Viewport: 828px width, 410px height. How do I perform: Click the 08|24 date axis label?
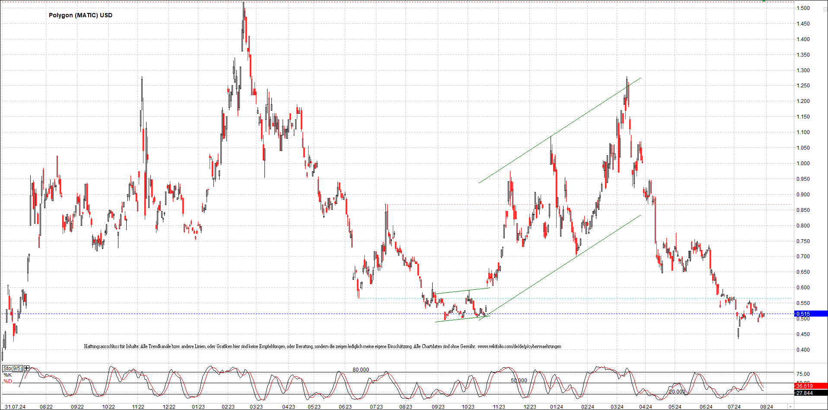(x=767, y=407)
